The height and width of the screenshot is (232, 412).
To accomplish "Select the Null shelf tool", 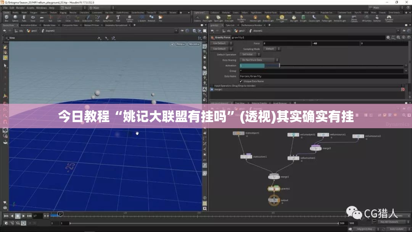I will (50, 18).
